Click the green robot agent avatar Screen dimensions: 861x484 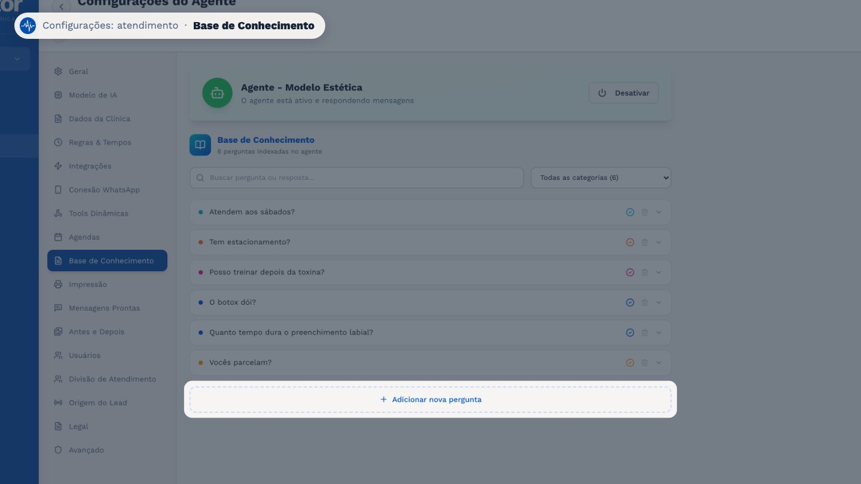coord(217,93)
